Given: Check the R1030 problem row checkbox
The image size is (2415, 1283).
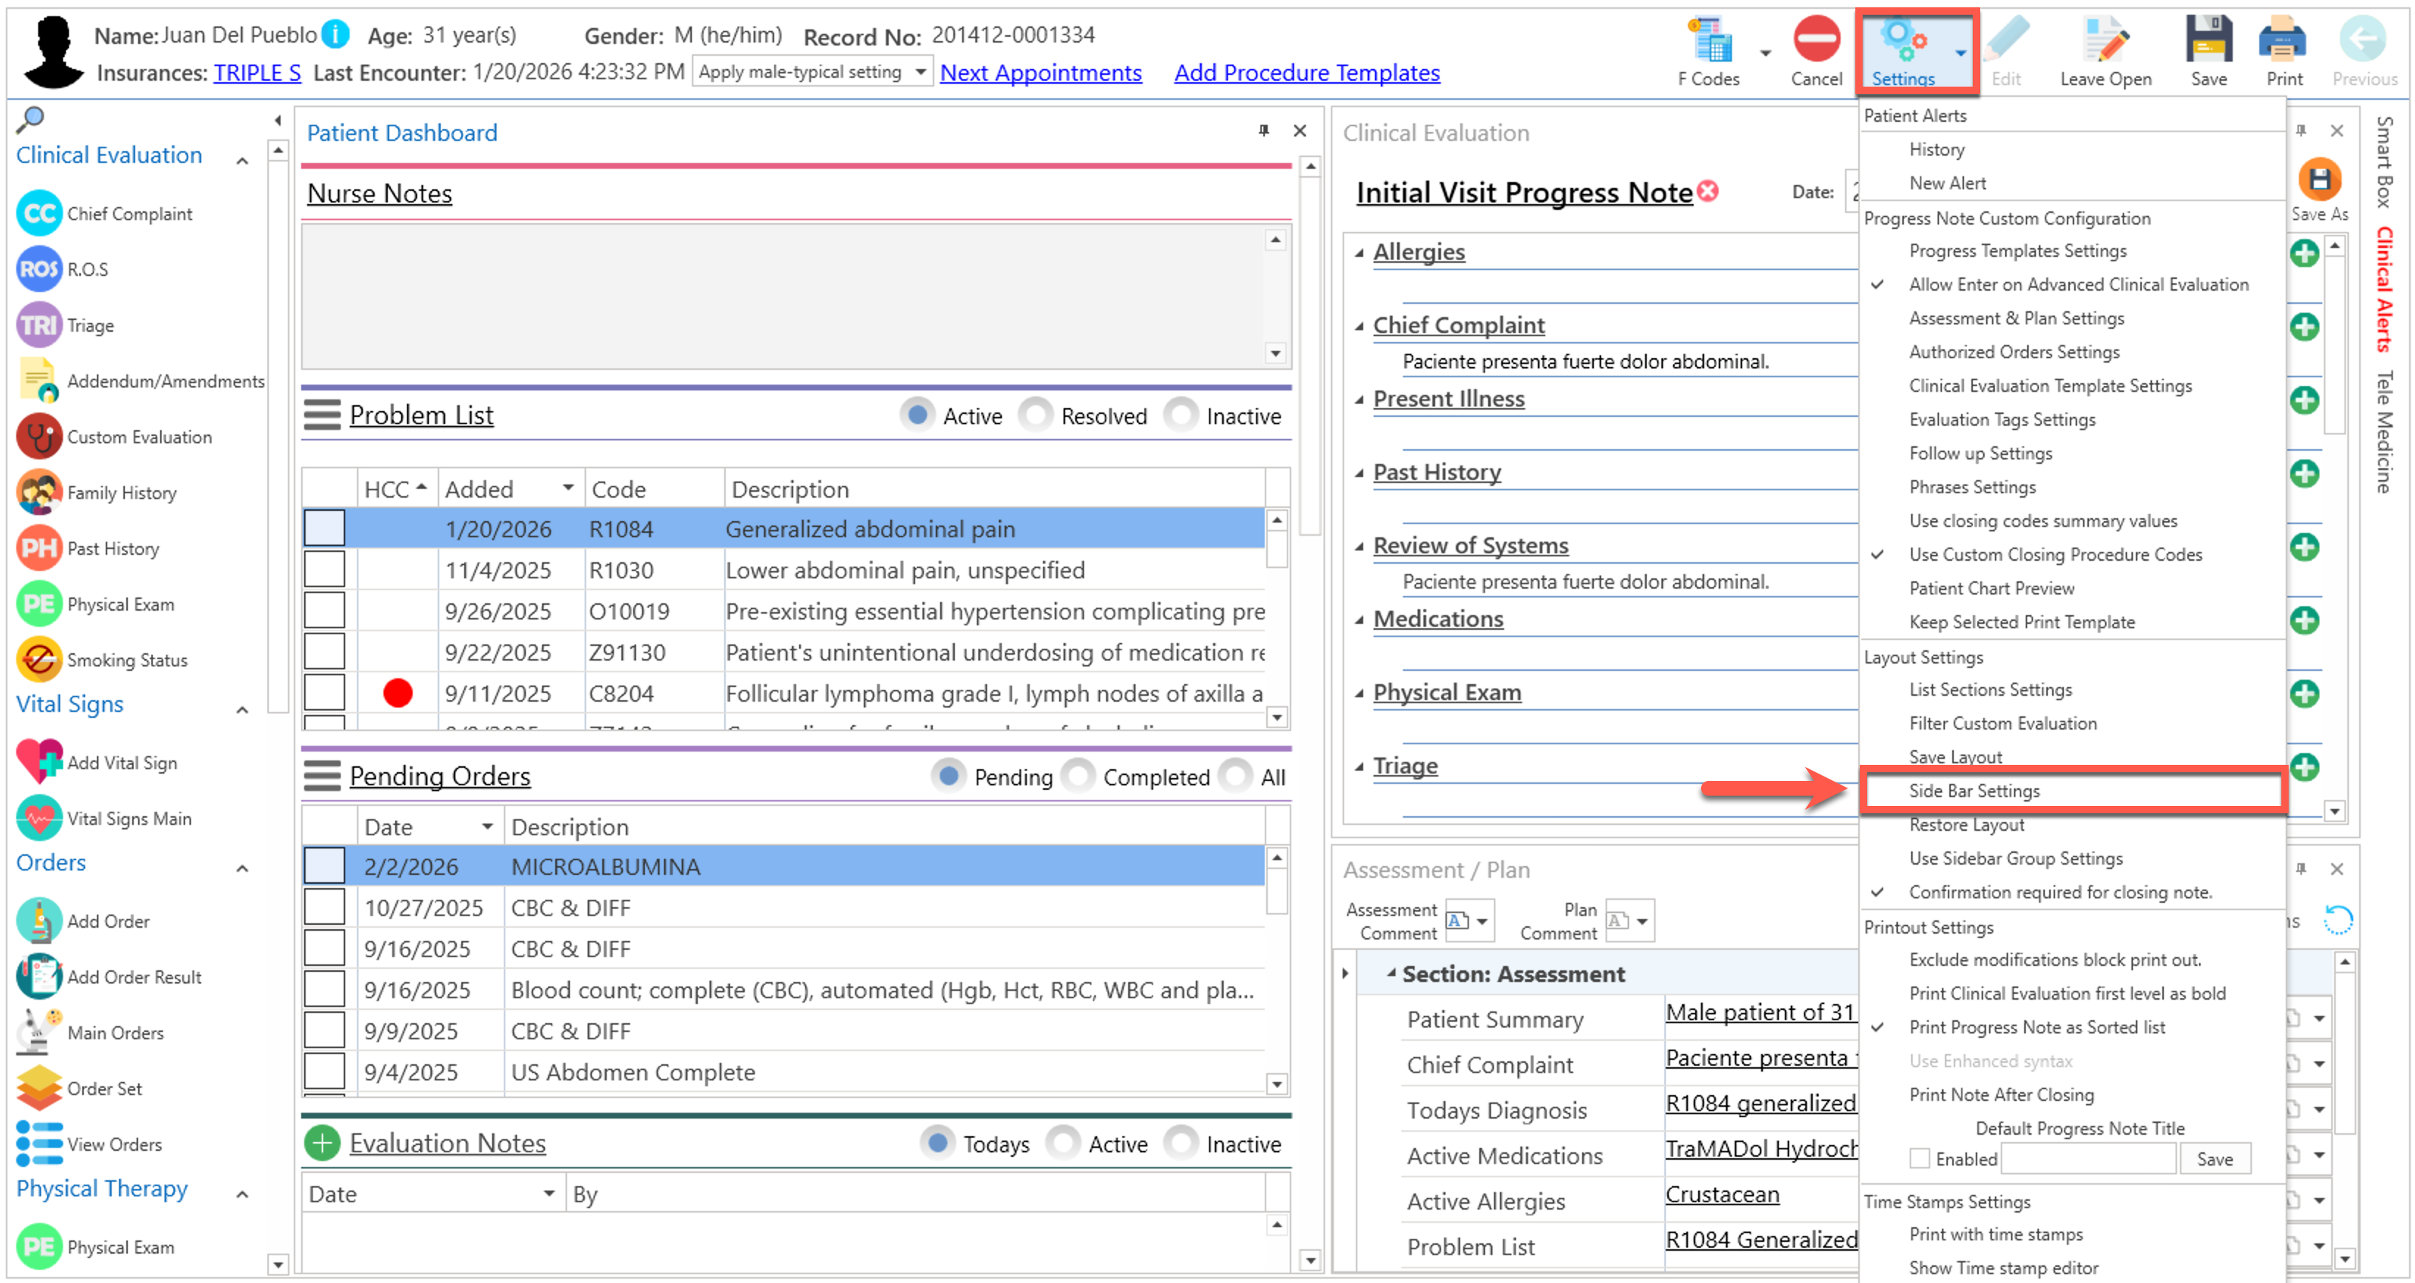Looking at the screenshot, I should coord(325,570).
